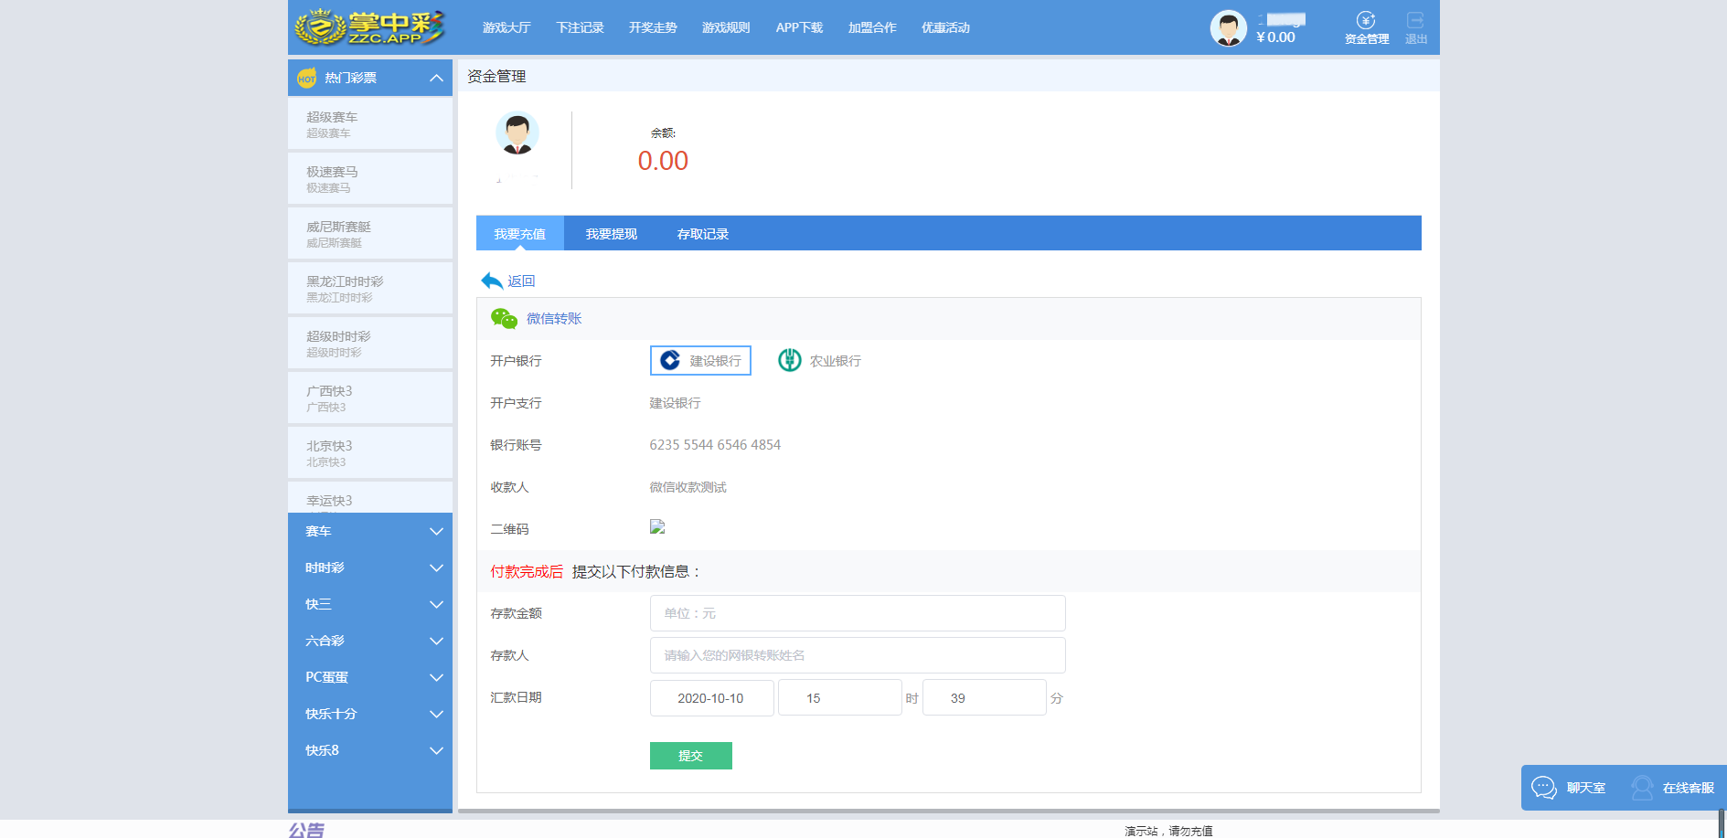
Task: Click the 掌中彩 ZZC.APP logo
Action: (x=369, y=27)
